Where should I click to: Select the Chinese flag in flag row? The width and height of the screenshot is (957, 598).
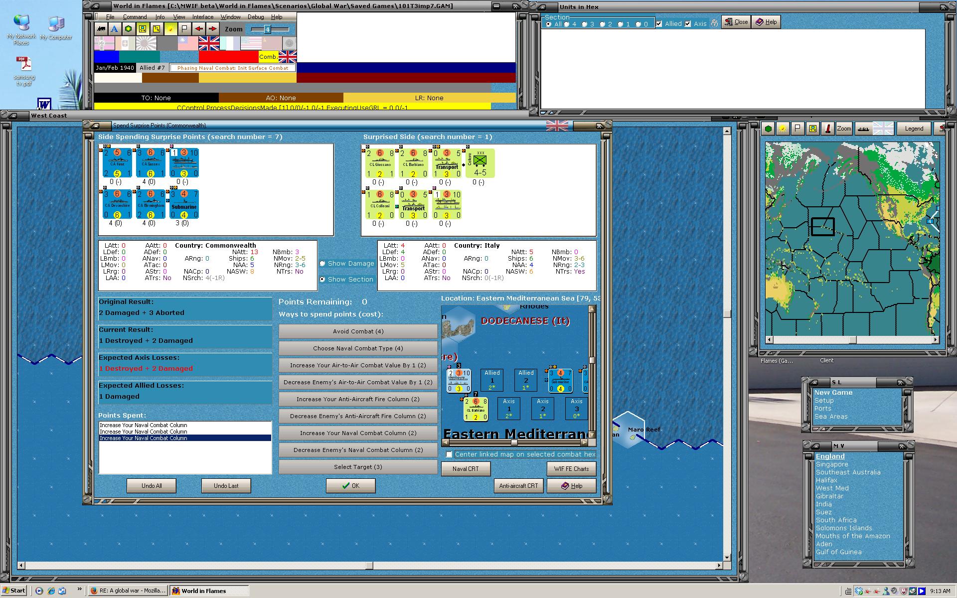coord(188,43)
